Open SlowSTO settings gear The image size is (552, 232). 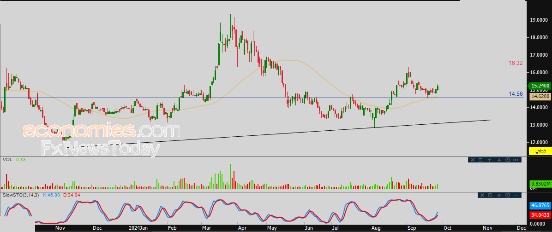(508, 195)
